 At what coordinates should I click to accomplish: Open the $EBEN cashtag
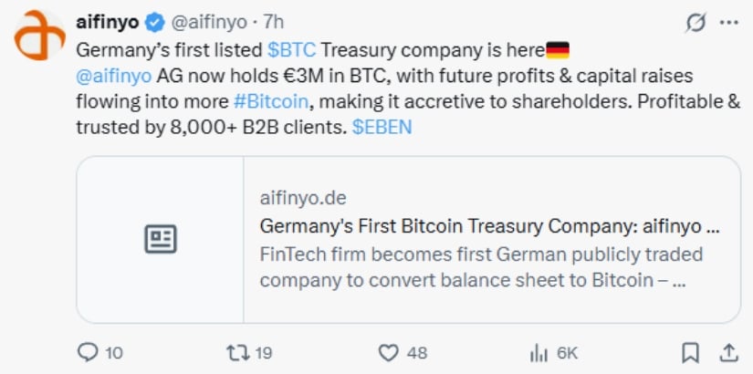pos(382,128)
